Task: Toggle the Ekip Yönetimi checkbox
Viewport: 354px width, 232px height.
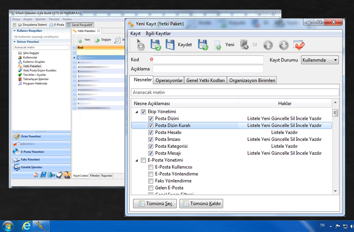Action: point(143,111)
